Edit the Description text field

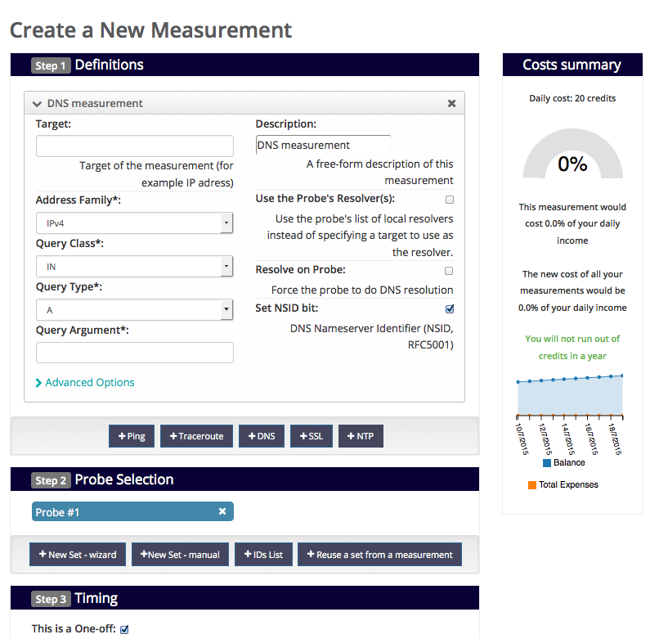tap(323, 145)
